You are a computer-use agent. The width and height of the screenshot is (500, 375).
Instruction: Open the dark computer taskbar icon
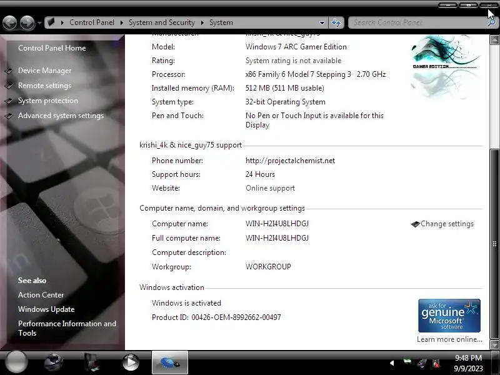click(x=92, y=362)
